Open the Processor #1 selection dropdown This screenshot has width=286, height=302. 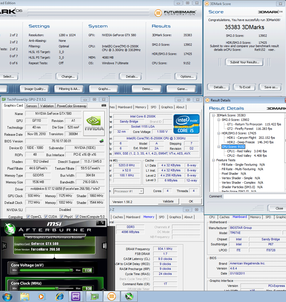[x=141, y=191]
